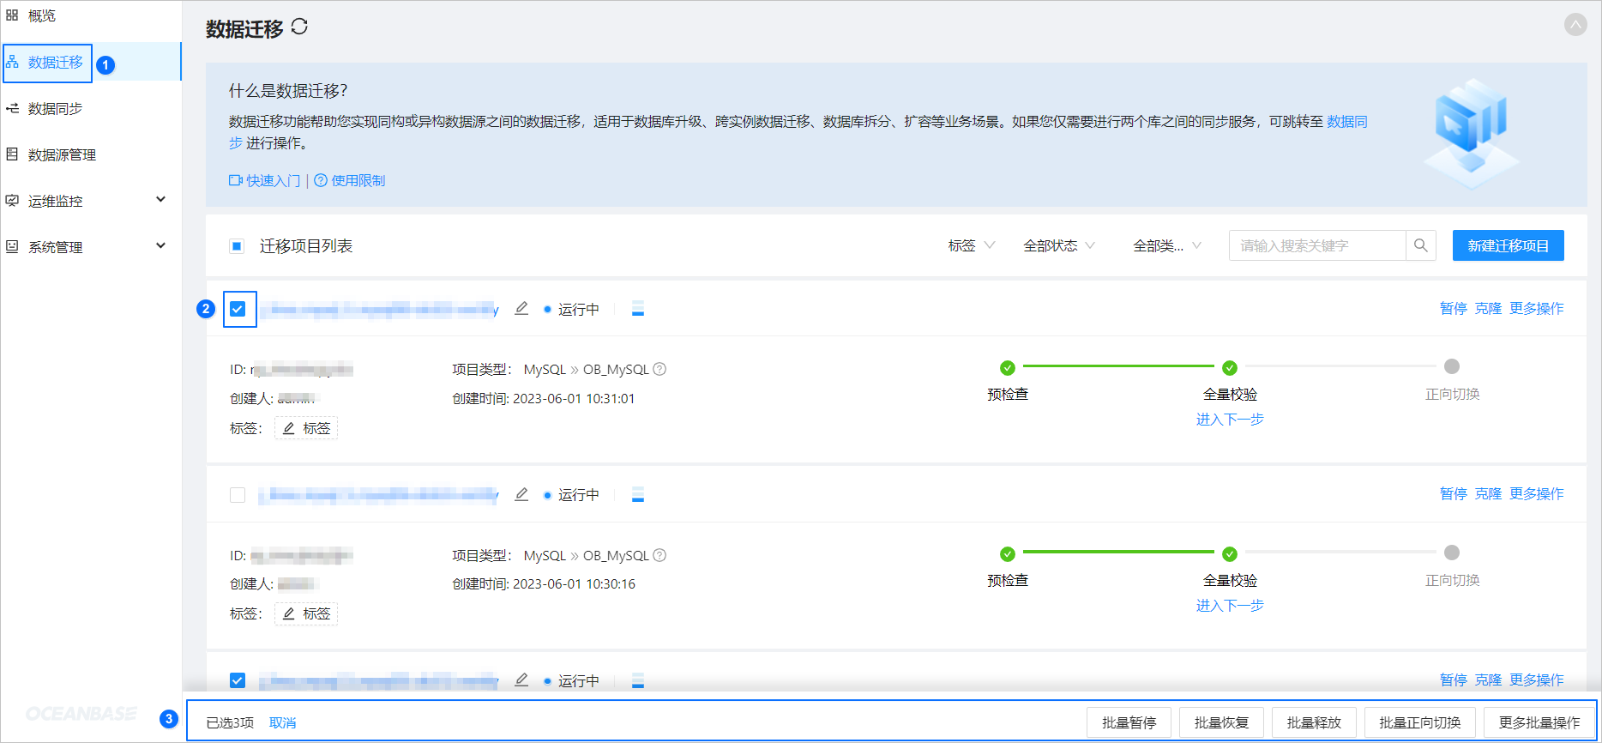Click the 批量暂停 button

[x=1129, y=722]
